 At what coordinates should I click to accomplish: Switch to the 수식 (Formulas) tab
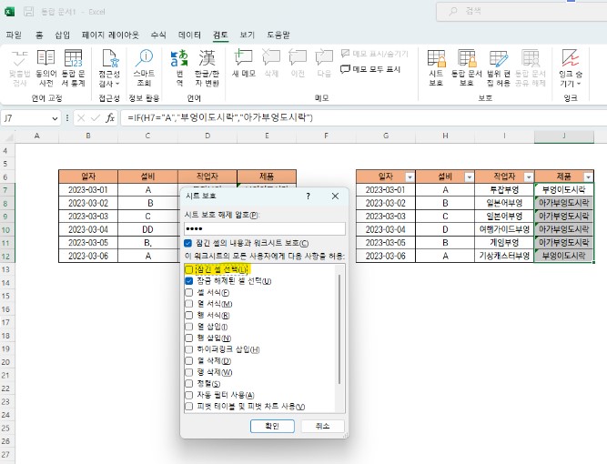(158, 35)
